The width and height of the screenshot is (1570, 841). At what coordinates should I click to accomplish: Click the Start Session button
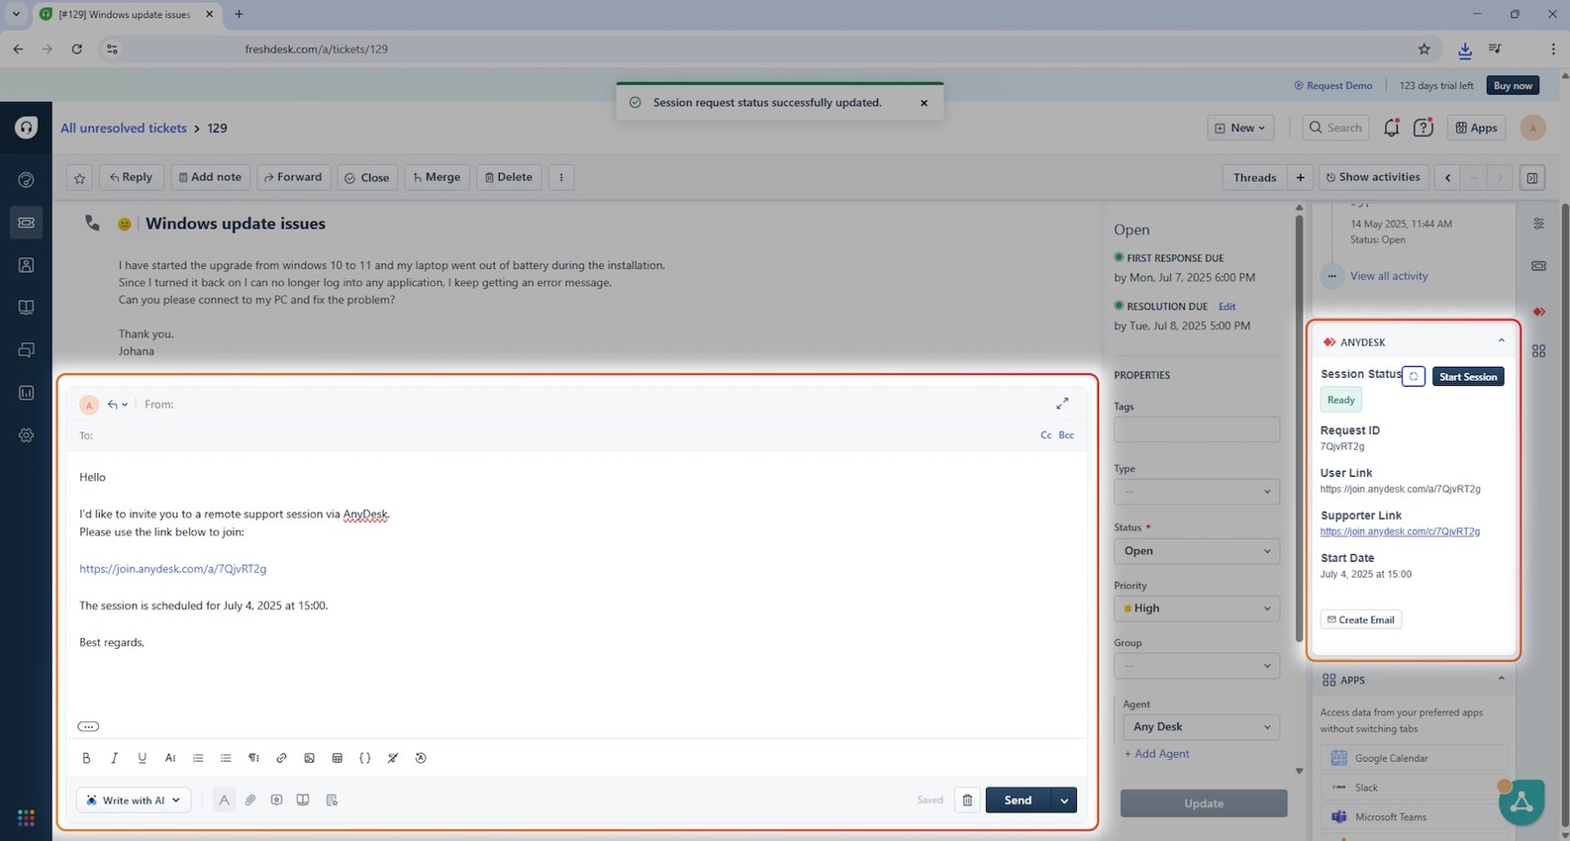[1468, 376]
